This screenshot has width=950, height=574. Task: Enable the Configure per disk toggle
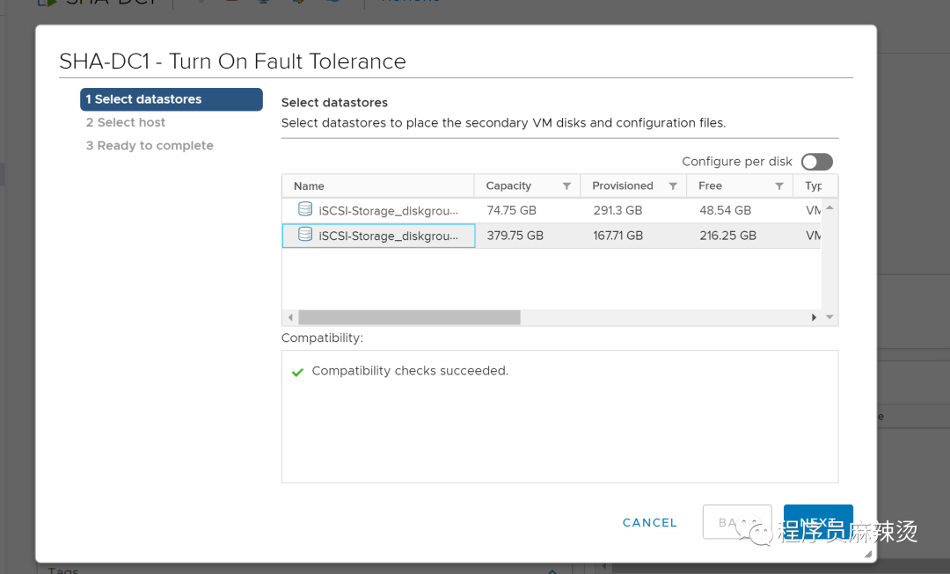point(816,162)
